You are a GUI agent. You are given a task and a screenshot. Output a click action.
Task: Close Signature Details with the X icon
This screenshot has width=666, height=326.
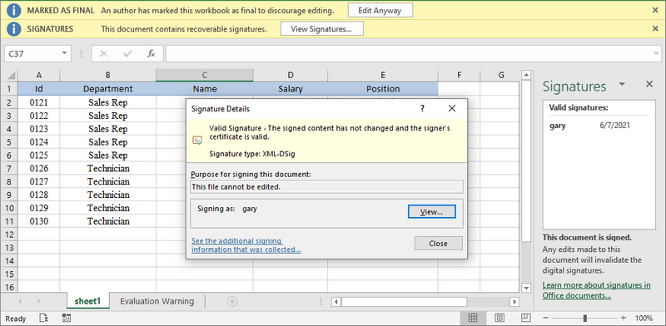(452, 109)
